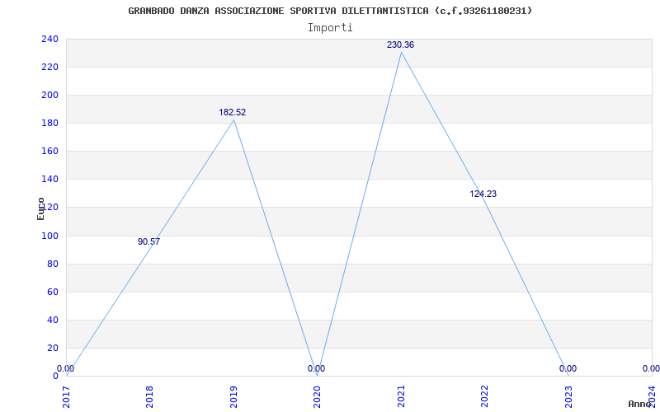
Task: Click the 60 y-axis tick label
Action: pos(52,292)
